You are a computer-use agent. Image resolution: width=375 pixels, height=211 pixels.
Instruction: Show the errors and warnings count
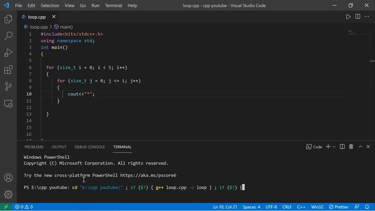tap(23, 207)
